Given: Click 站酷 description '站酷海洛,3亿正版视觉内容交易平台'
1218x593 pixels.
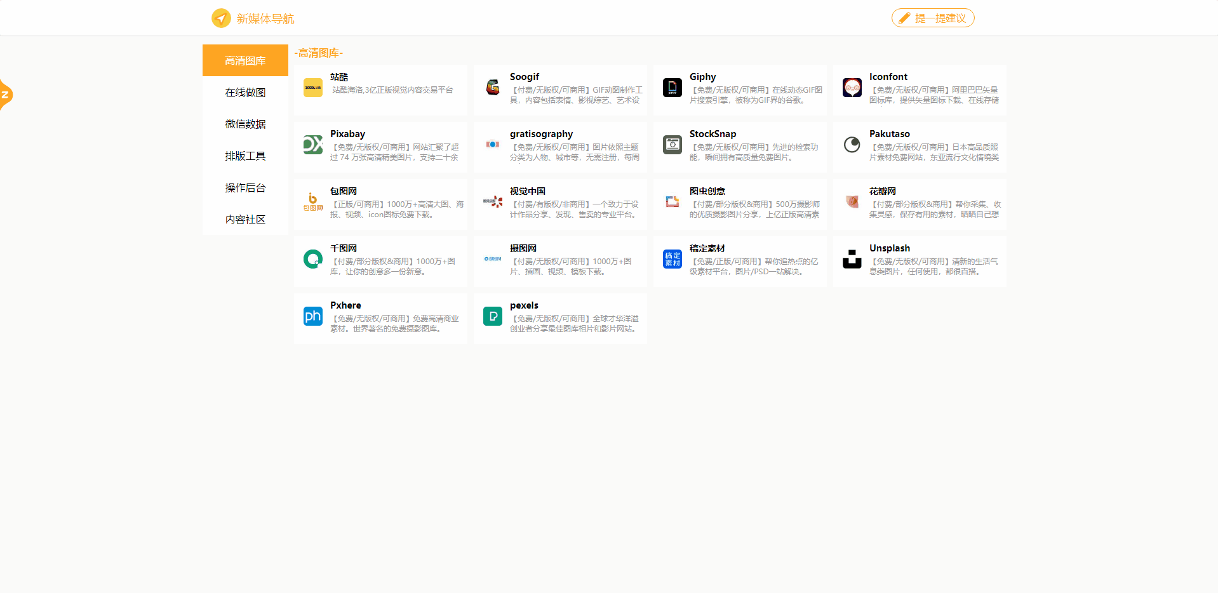Looking at the screenshot, I should click(x=392, y=90).
